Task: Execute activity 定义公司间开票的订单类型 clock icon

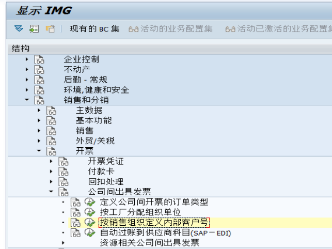Action: pyautogui.click(x=90, y=202)
